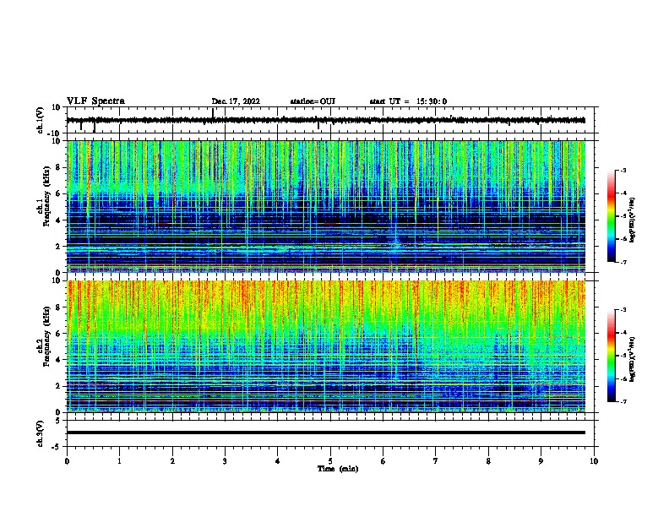Click the "VLF Spectra" plot title
Screen dimensions: 669x517
point(95,101)
